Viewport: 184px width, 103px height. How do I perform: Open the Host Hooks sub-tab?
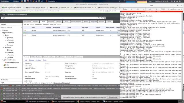point(69,57)
